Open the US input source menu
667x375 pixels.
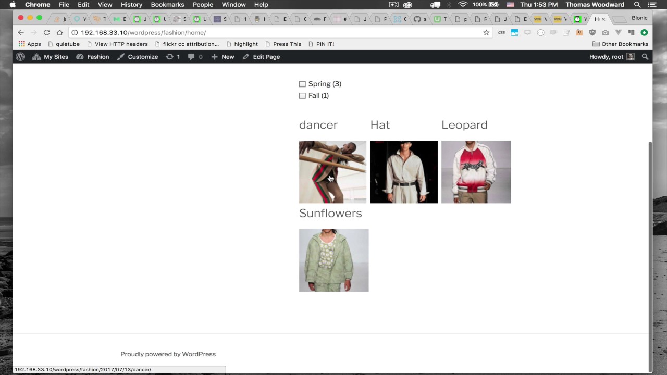510,5
